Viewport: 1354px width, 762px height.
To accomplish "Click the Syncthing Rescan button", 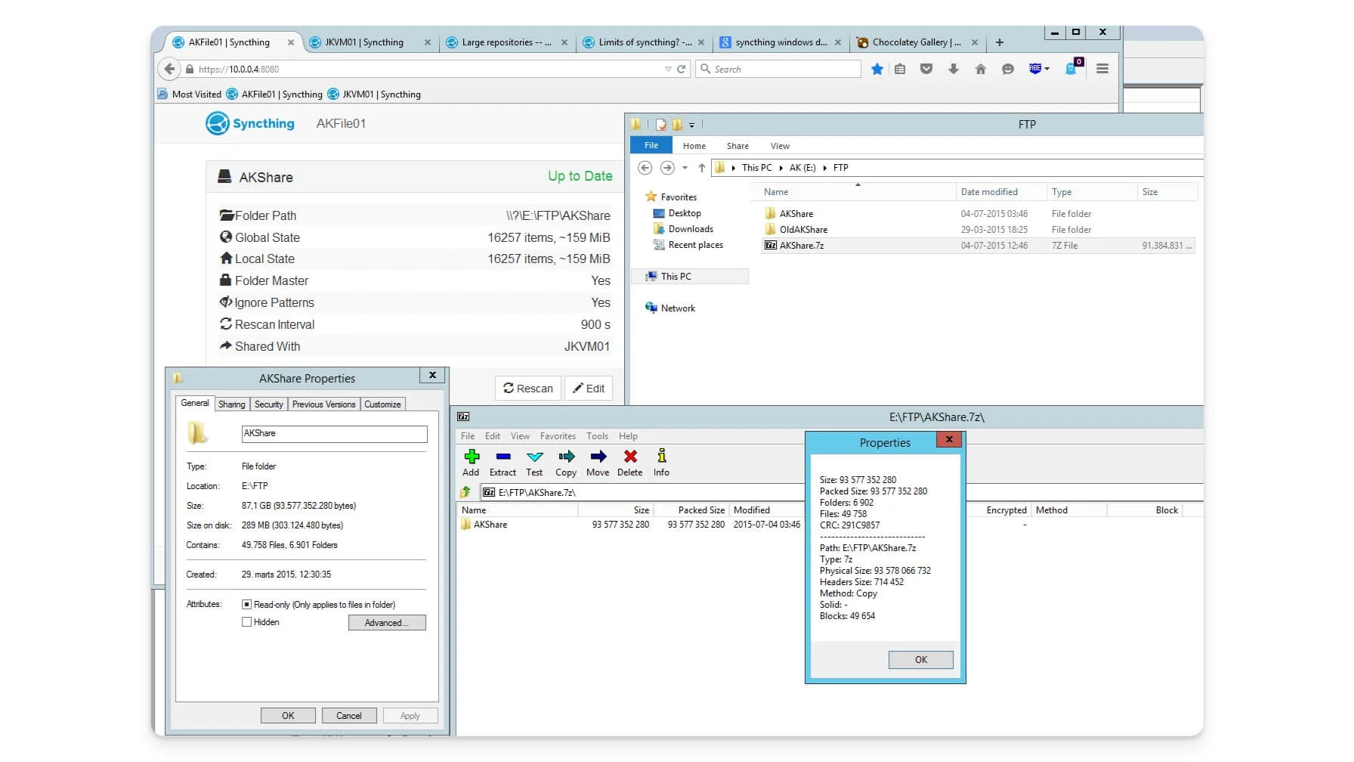I will [528, 389].
